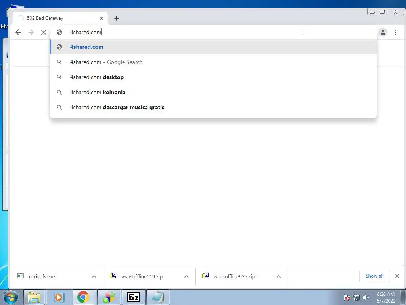Image resolution: width=406 pixels, height=305 pixels.
Task: Expand options for wsusoffline119.zip download
Action: pyautogui.click(x=186, y=276)
